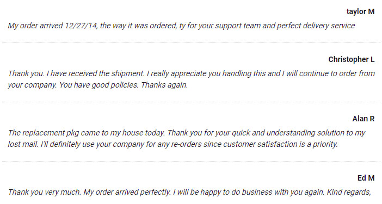Viewport: 382px width, 204px height.
Task: Click 'quick and understanding solution' text
Action: pyautogui.click(x=288, y=133)
